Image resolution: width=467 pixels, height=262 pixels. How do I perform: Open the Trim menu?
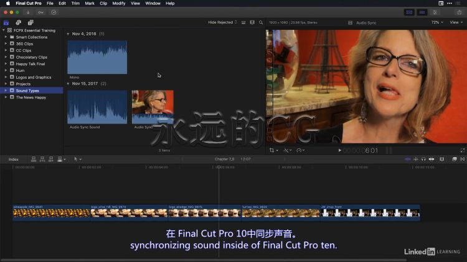tap(75, 3)
